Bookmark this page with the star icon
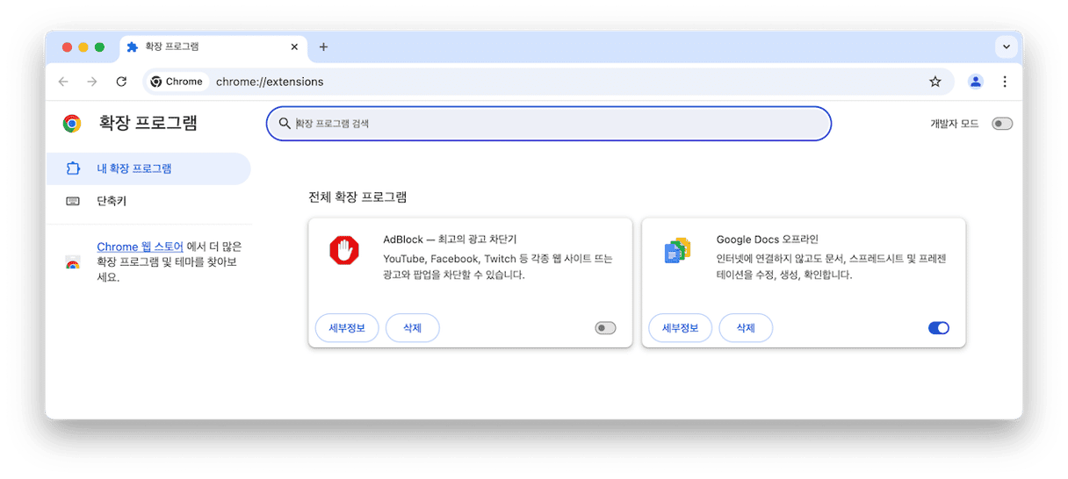Viewport: 1068px width, 479px height. [935, 82]
